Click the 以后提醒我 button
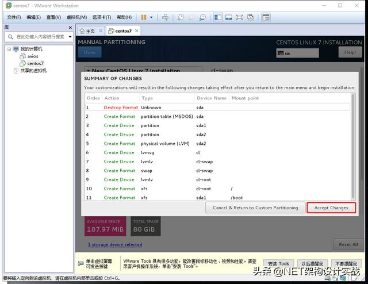Viewport: 368px width, 284px height. pos(312,264)
